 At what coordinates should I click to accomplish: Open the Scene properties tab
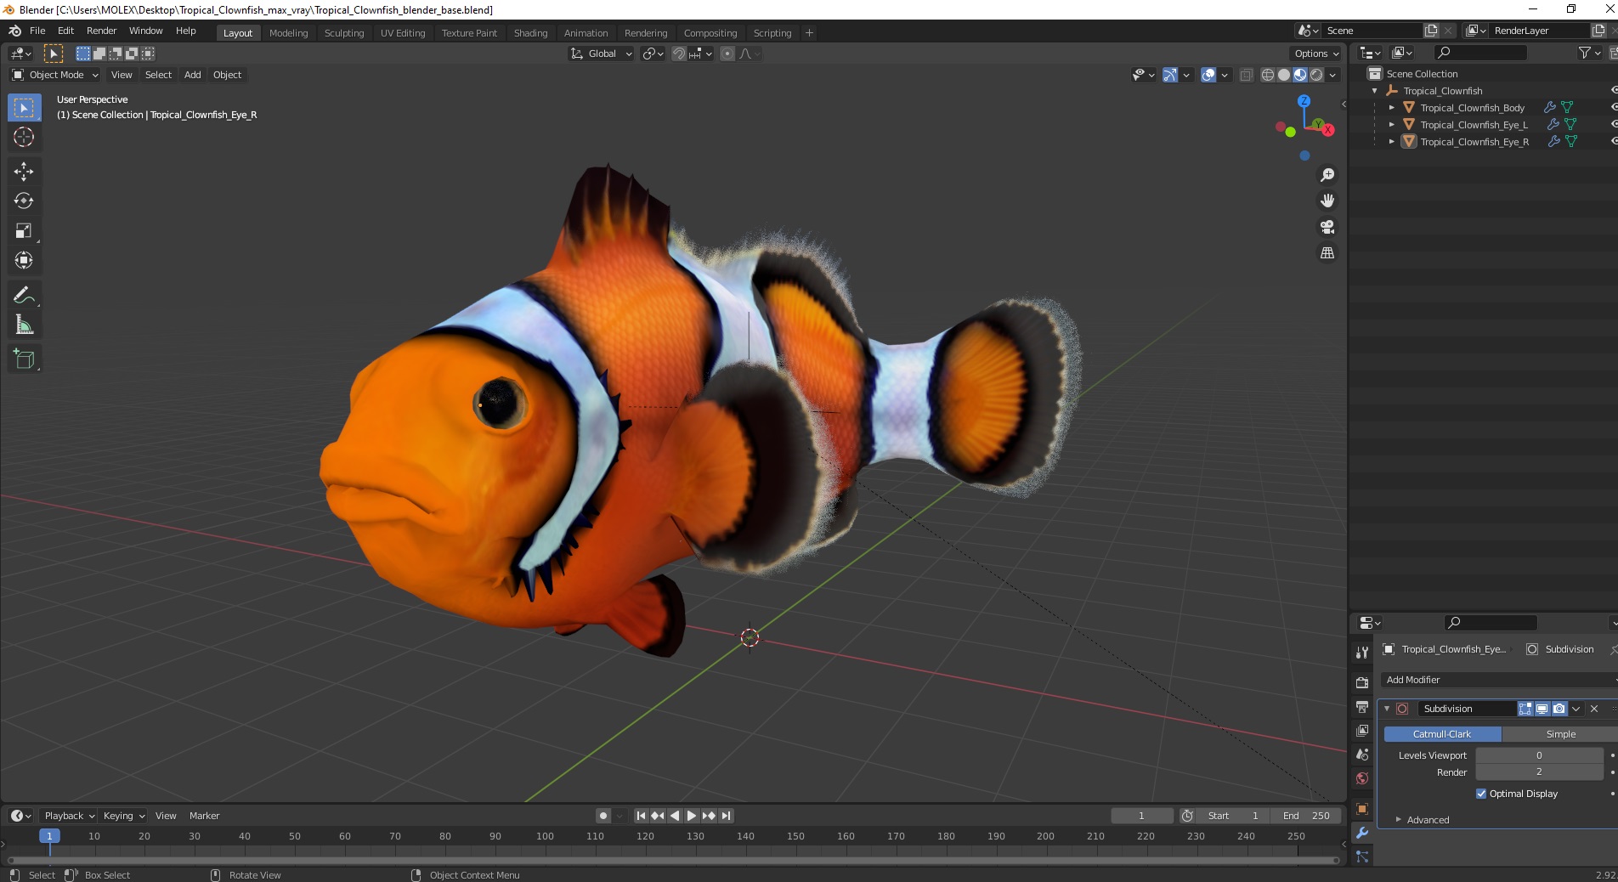[1362, 755]
